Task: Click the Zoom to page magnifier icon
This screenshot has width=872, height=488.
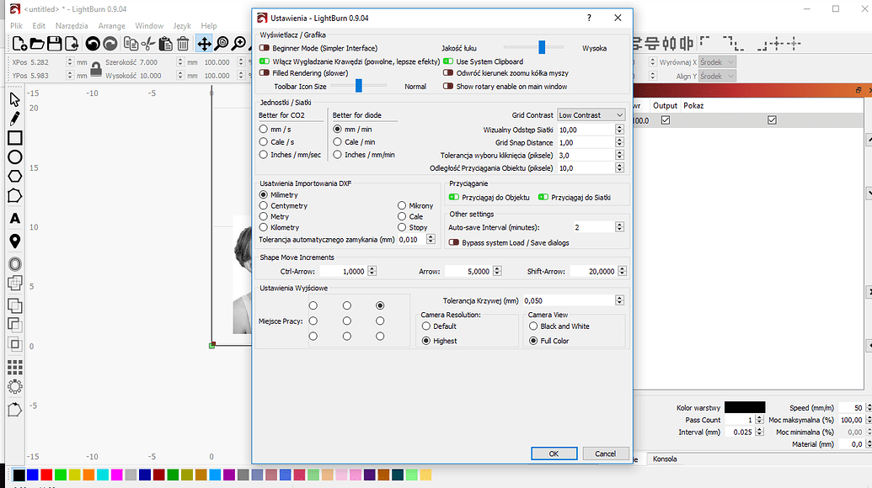Action: (222, 43)
